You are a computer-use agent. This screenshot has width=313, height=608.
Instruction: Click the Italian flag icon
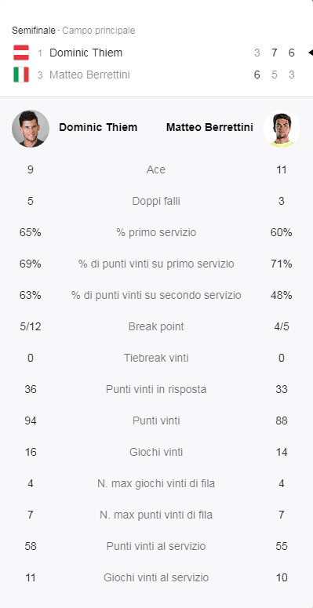pyautogui.click(x=21, y=75)
